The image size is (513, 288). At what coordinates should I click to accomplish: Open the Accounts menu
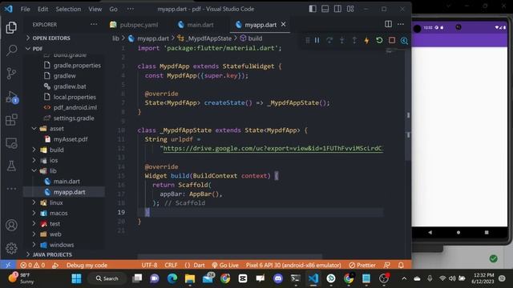(x=11, y=226)
